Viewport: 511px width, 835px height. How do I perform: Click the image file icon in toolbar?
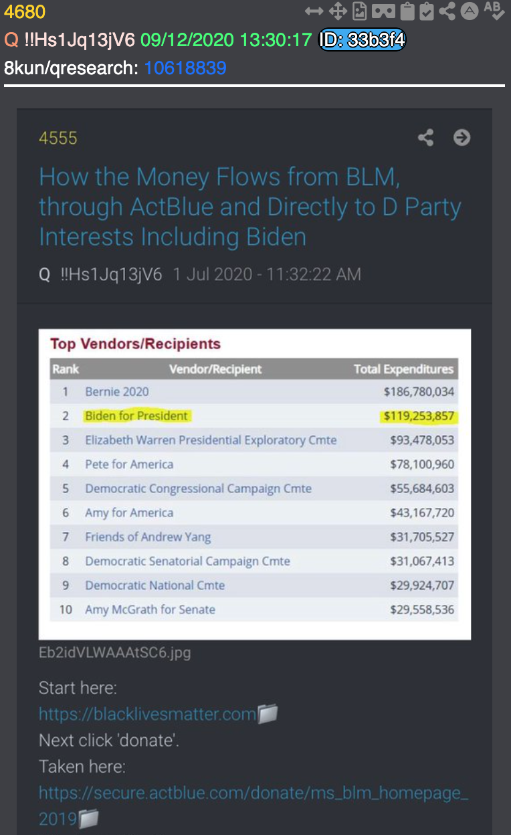pyautogui.click(x=360, y=11)
